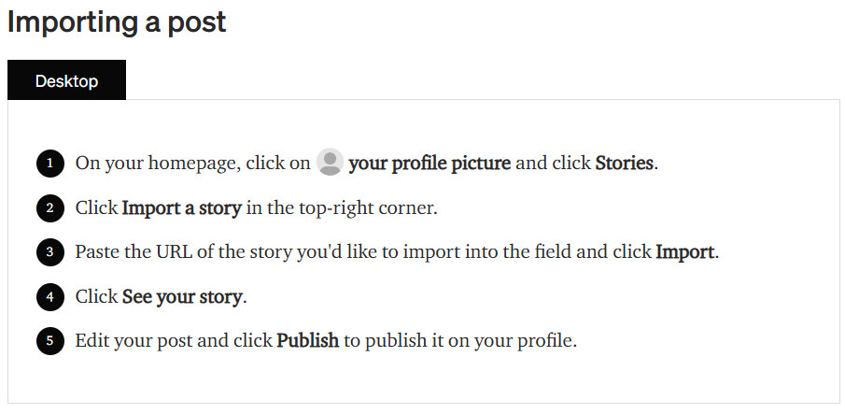Click the bold "Import a story" text
This screenshot has height=414, width=845.
pos(181,207)
